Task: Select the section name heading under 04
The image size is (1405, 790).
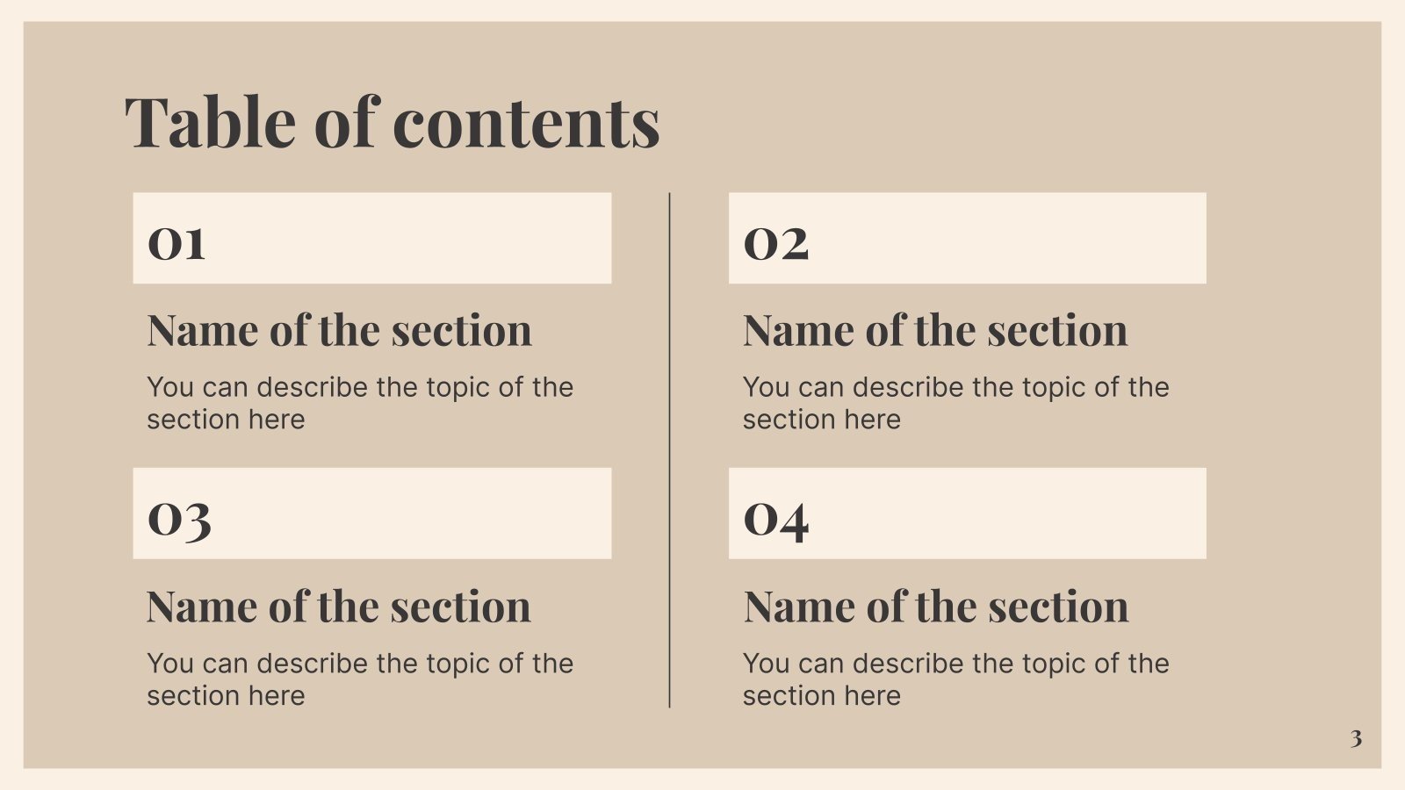Action: [936, 607]
